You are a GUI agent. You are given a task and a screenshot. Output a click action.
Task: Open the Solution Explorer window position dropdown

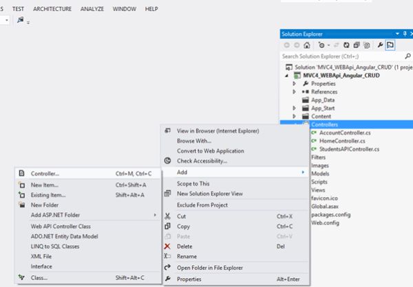pyautogui.click(x=396, y=34)
